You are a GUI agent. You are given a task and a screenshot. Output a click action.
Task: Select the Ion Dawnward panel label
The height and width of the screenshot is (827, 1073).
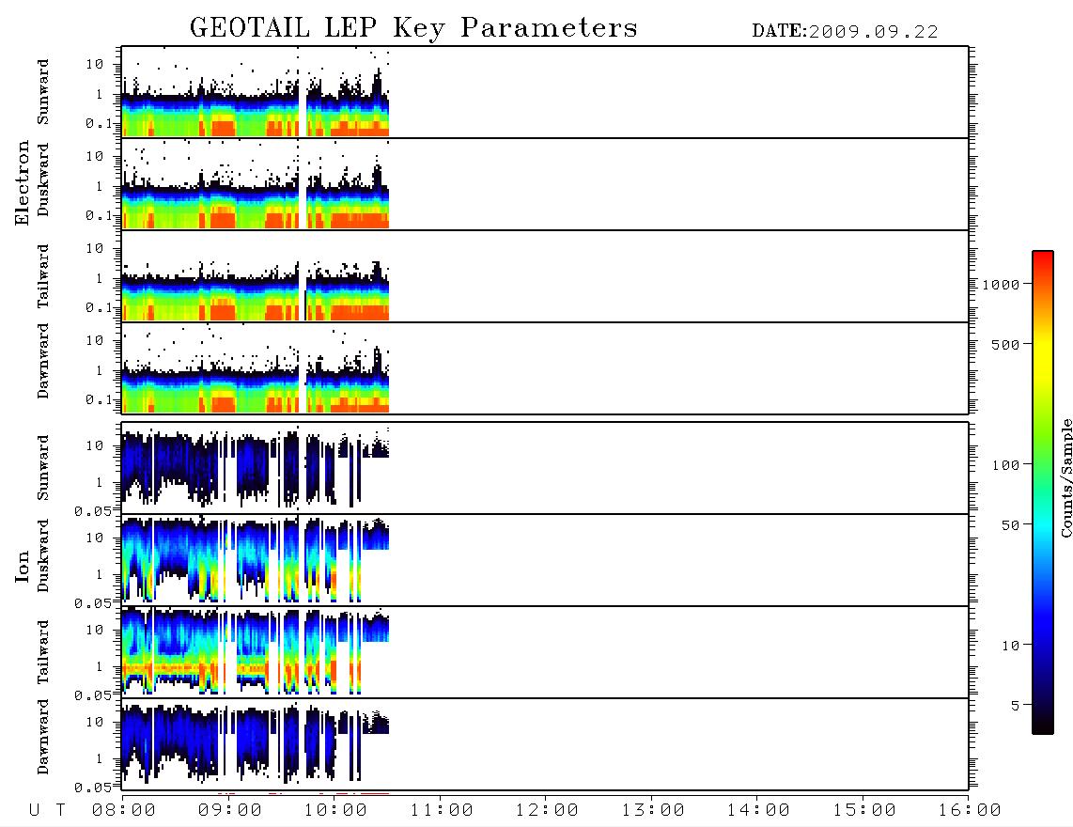pos(43,737)
